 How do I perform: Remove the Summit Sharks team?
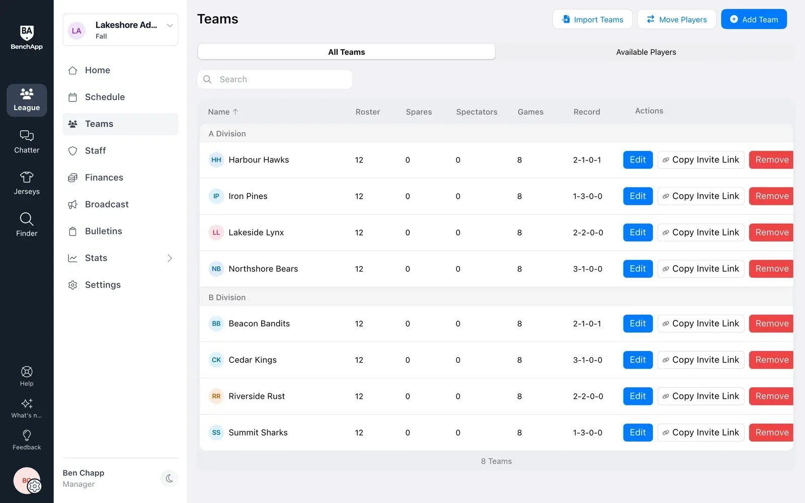771,433
